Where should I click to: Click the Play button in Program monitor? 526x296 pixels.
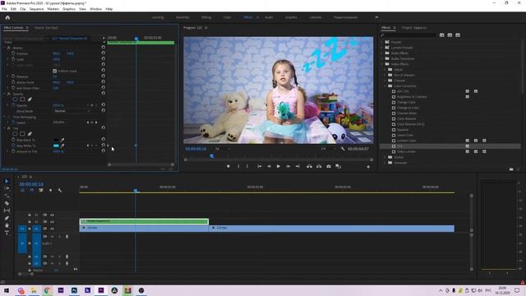click(278, 166)
